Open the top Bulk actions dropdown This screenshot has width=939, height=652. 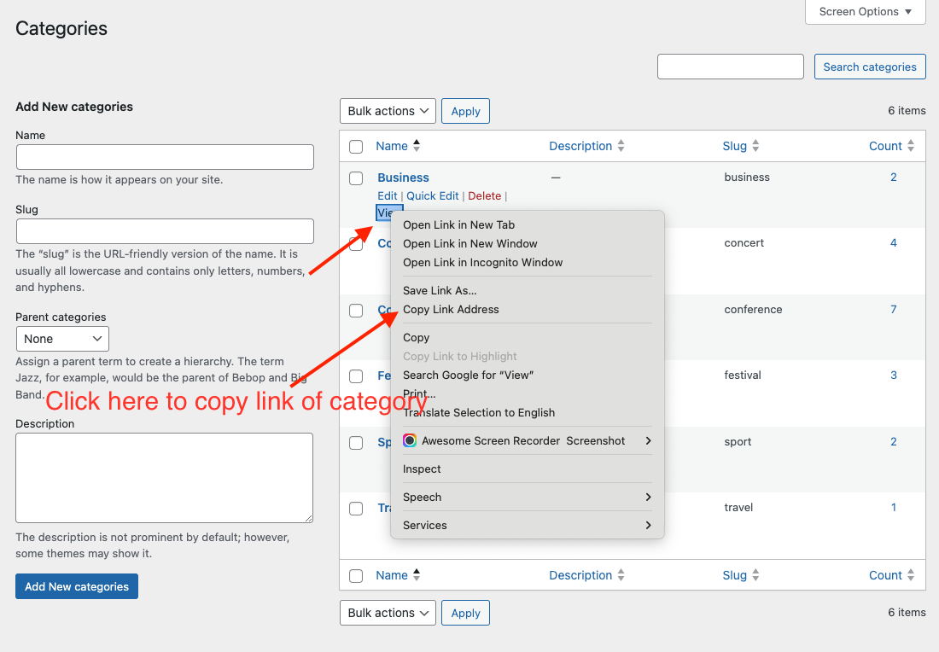pyautogui.click(x=388, y=111)
